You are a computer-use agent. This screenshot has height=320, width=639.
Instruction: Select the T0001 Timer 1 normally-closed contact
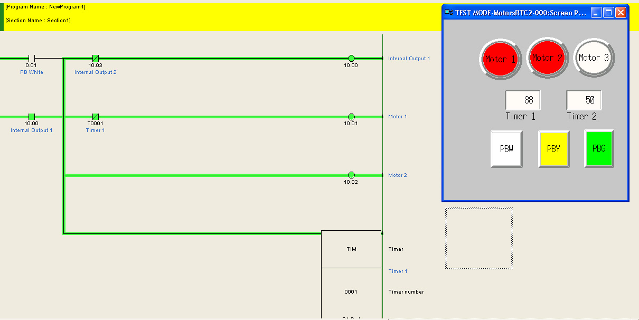(x=95, y=116)
